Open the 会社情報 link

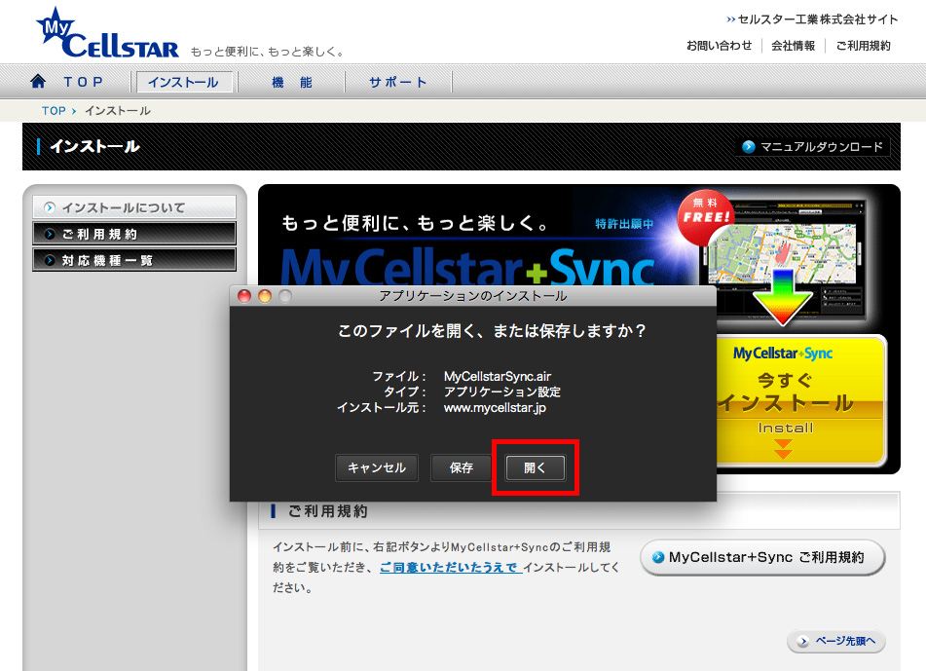pos(794,46)
